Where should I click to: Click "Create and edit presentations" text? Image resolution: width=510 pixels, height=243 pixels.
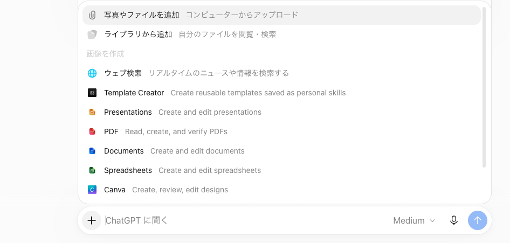tap(210, 112)
